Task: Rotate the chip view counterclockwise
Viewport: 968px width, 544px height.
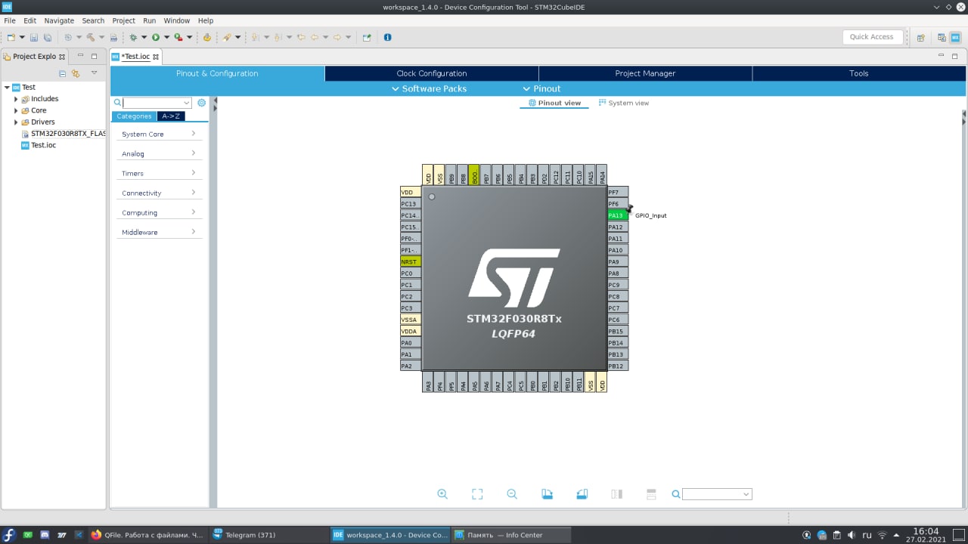Action: click(582, 494)
